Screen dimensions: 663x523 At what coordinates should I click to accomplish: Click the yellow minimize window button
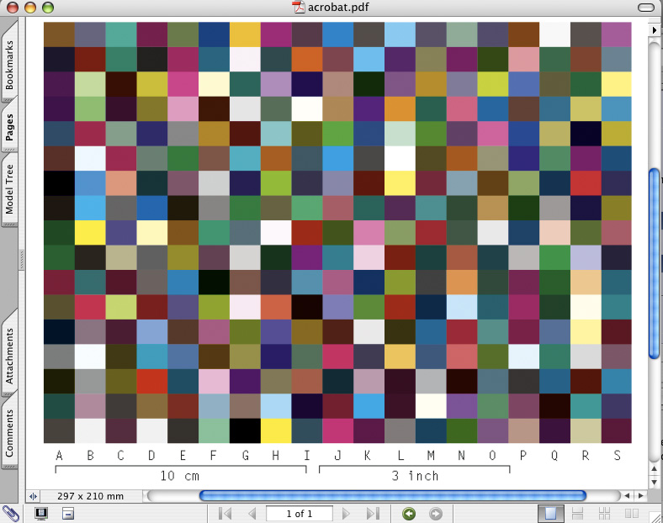pyautogui.click(x=30, y=8)
